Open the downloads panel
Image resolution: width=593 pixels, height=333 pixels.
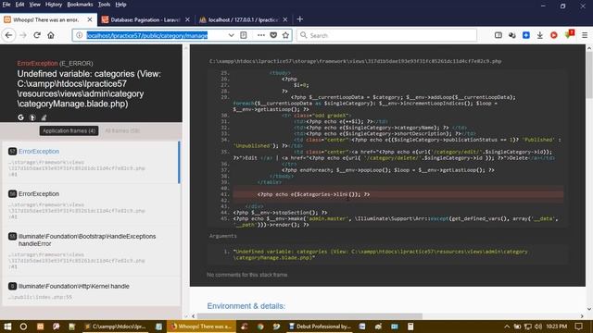click(x=540, y=35)
